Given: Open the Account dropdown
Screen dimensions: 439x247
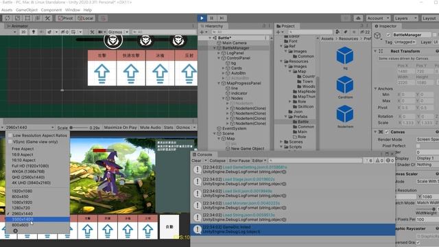Looking at the screenshot, I should coord(378,19).
